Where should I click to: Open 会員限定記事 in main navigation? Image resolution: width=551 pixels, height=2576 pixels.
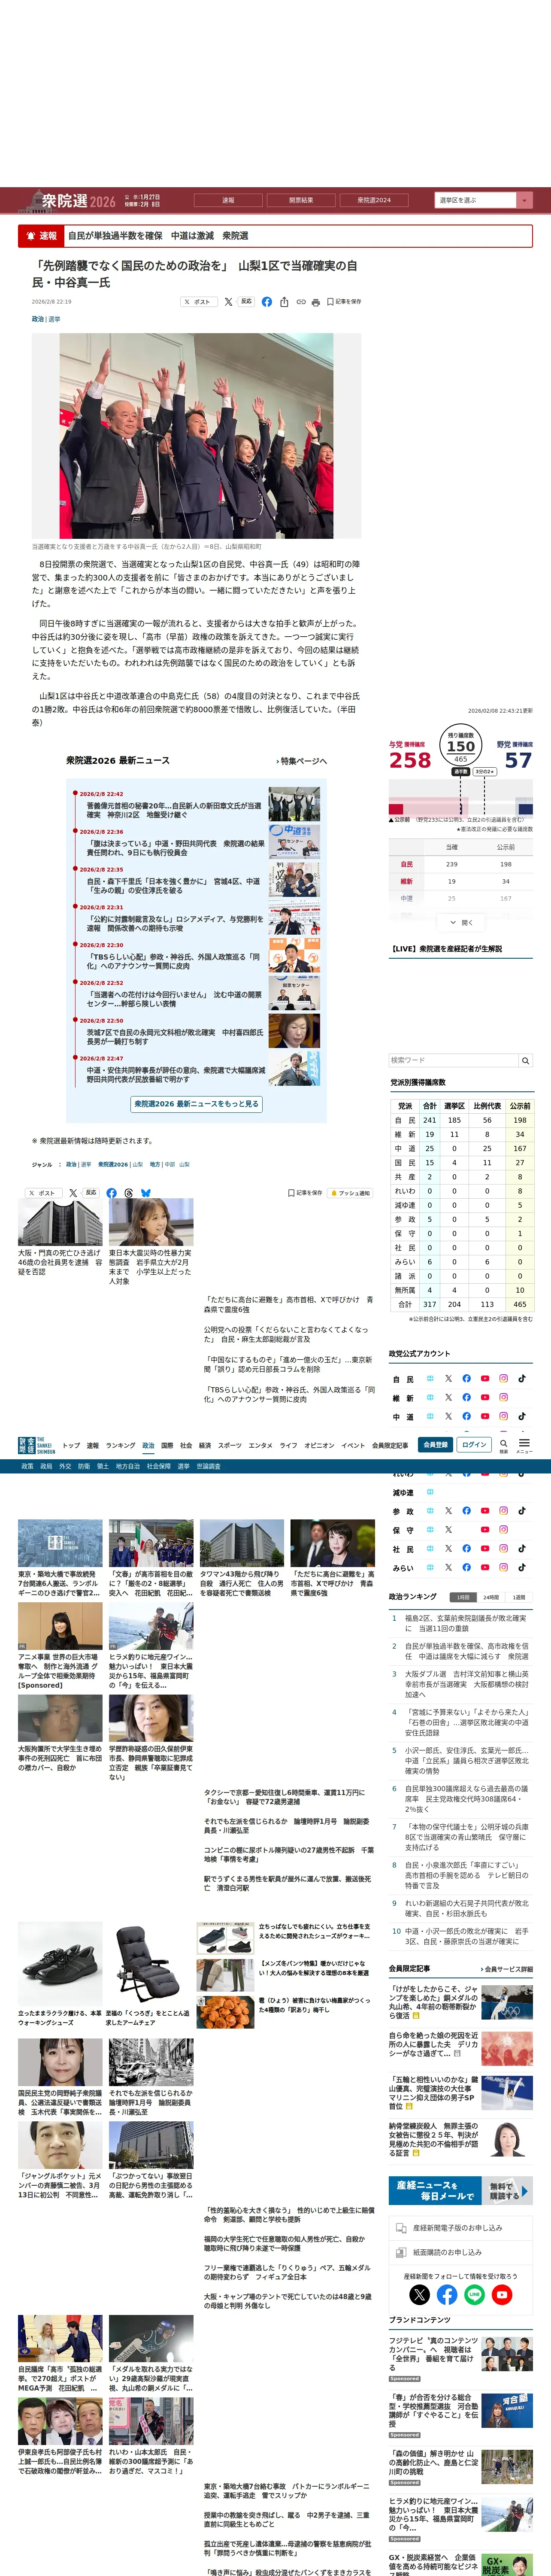tap(390, 1445)
